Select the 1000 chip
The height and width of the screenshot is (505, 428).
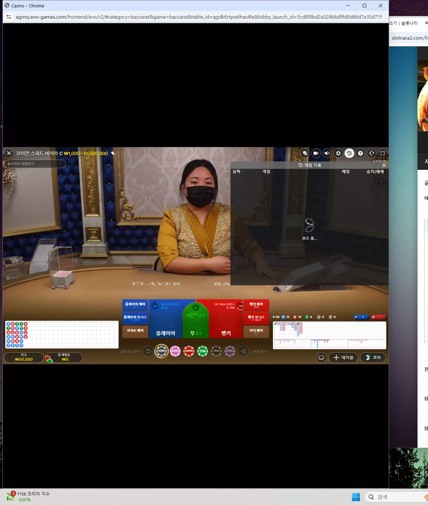click(161, 351)
